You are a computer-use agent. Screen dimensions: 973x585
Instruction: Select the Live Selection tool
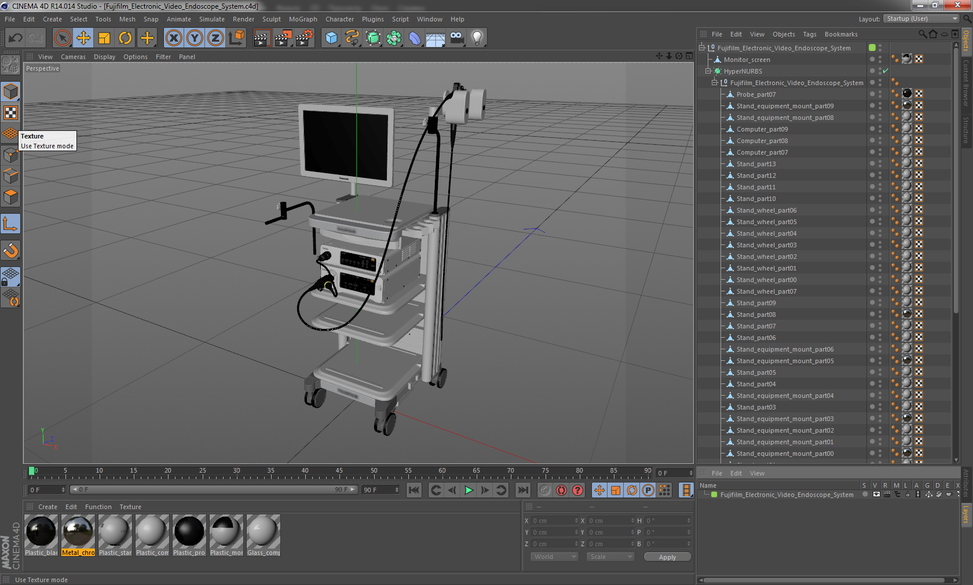pos(63,38)
